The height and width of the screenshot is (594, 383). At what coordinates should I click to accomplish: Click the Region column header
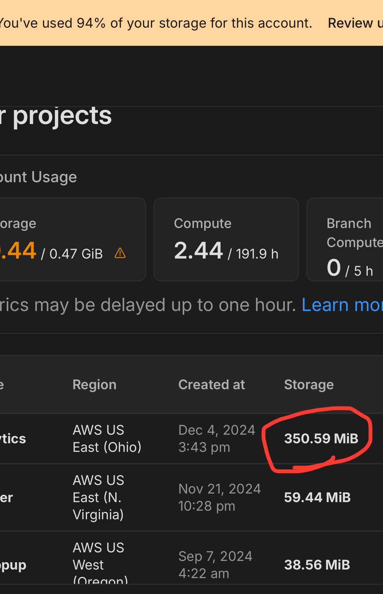click(x=94, y=385)
